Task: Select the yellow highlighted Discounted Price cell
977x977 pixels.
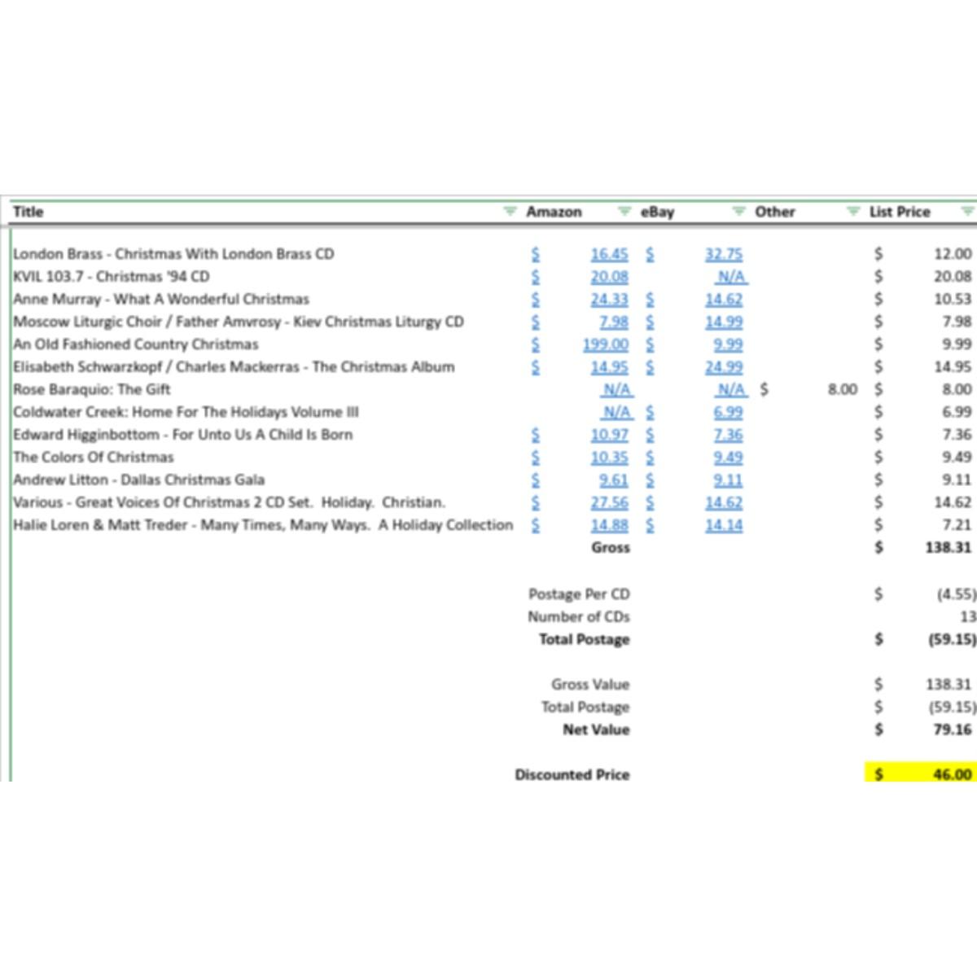Action: pos(920,773)
